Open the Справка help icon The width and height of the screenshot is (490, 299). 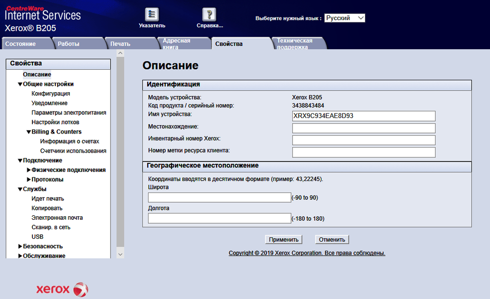click(209, 14)
